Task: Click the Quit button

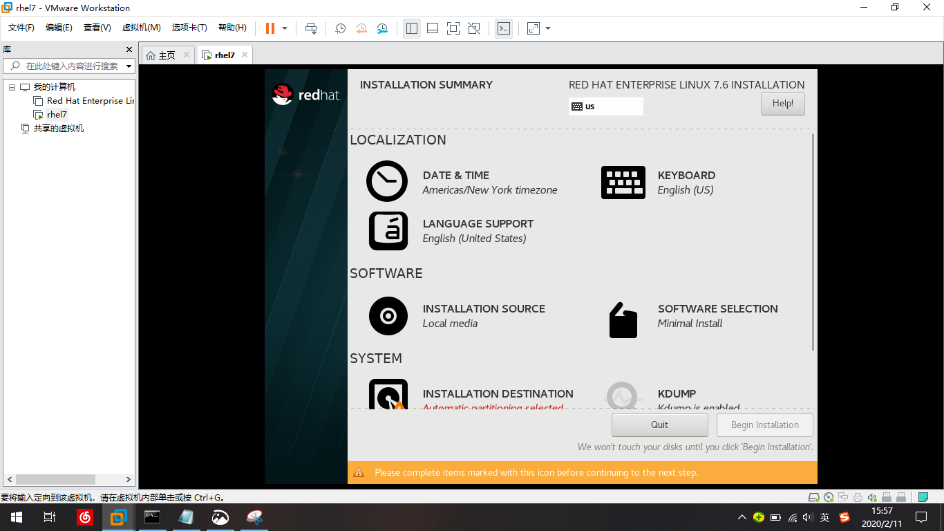Action: click(659, 425)
